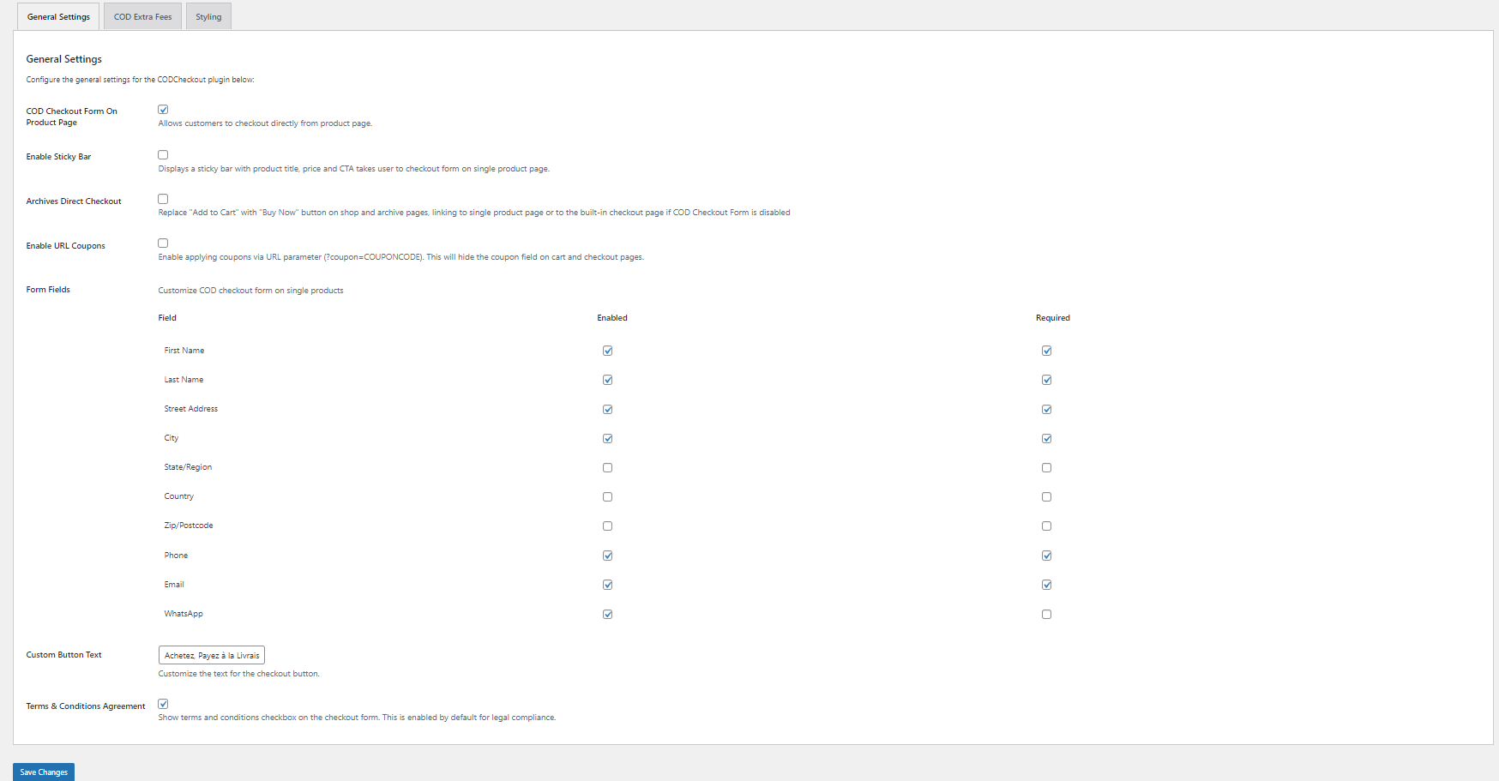Screen dimensions: 1499x781
Task: Mark WhatsApp as required
Action: point(1047,615)
